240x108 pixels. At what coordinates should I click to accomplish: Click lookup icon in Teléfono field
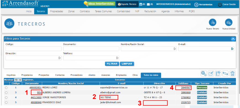coord(117,58)
